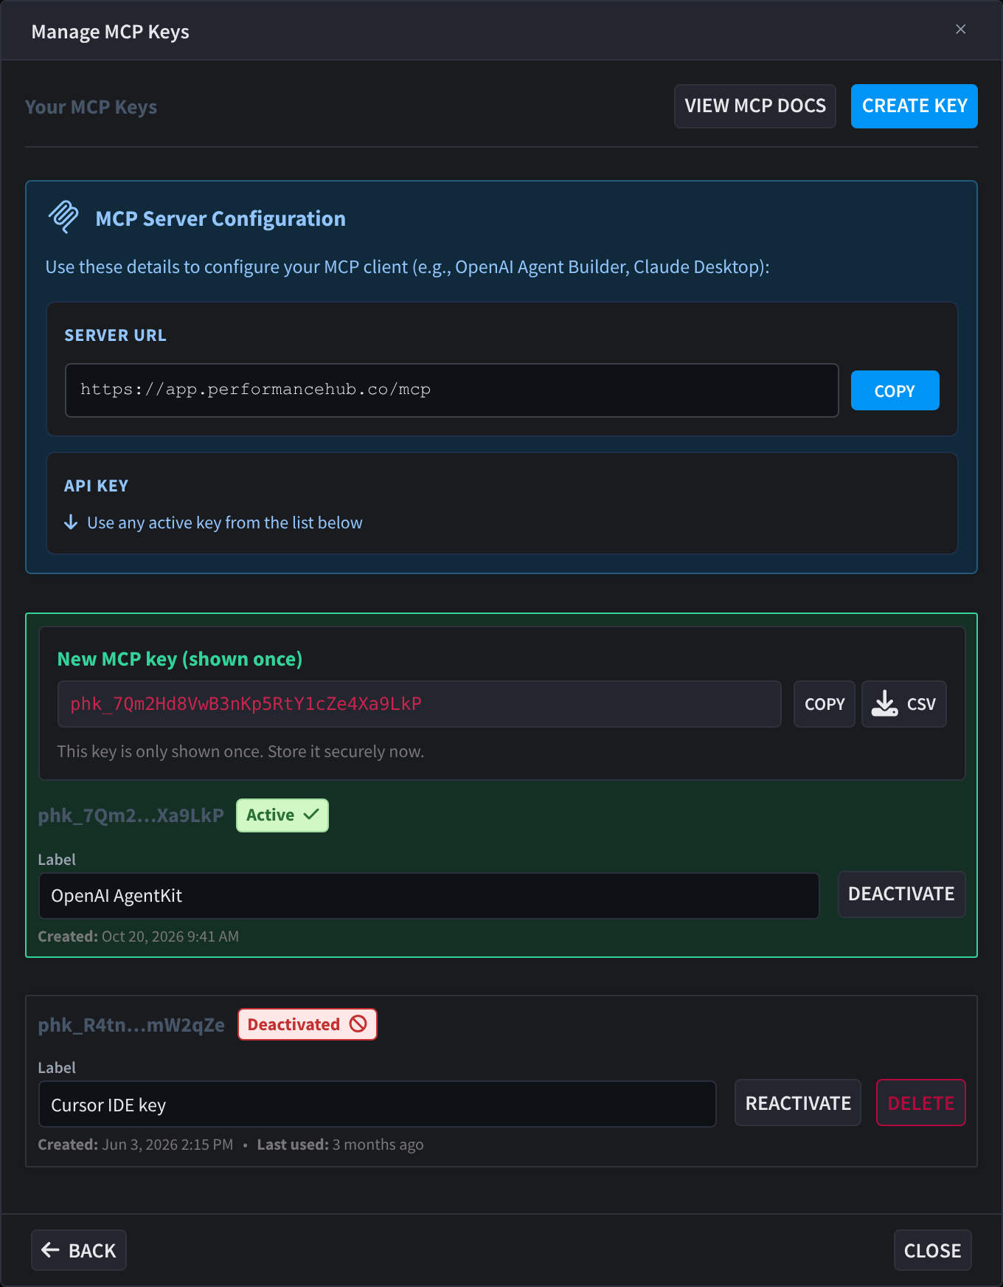Click 'Created: Oct 20, 2026 9:41 AM' text
The width and height of the screenshot is (1003, 1287).
[139, 936]
